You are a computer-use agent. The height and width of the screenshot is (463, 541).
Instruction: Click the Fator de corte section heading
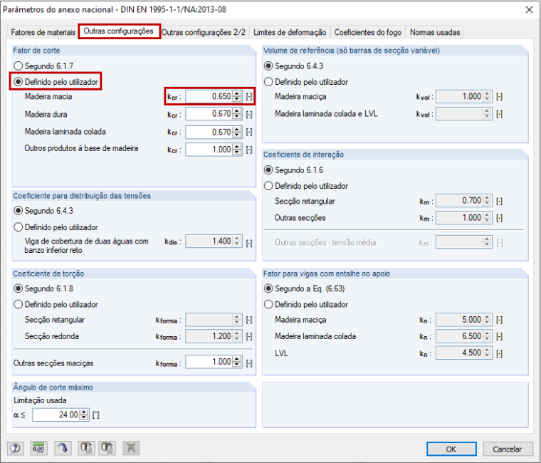click(36, 51)
